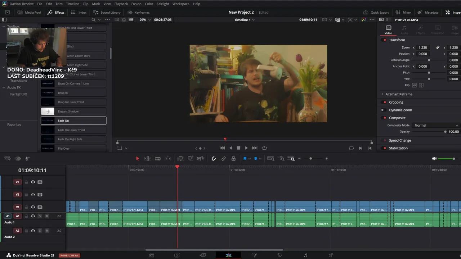Image resolution: width=461 pixels, height=259 pixels.
Task: Expand the Audio FX tree item
Action: tap(4, 87)
